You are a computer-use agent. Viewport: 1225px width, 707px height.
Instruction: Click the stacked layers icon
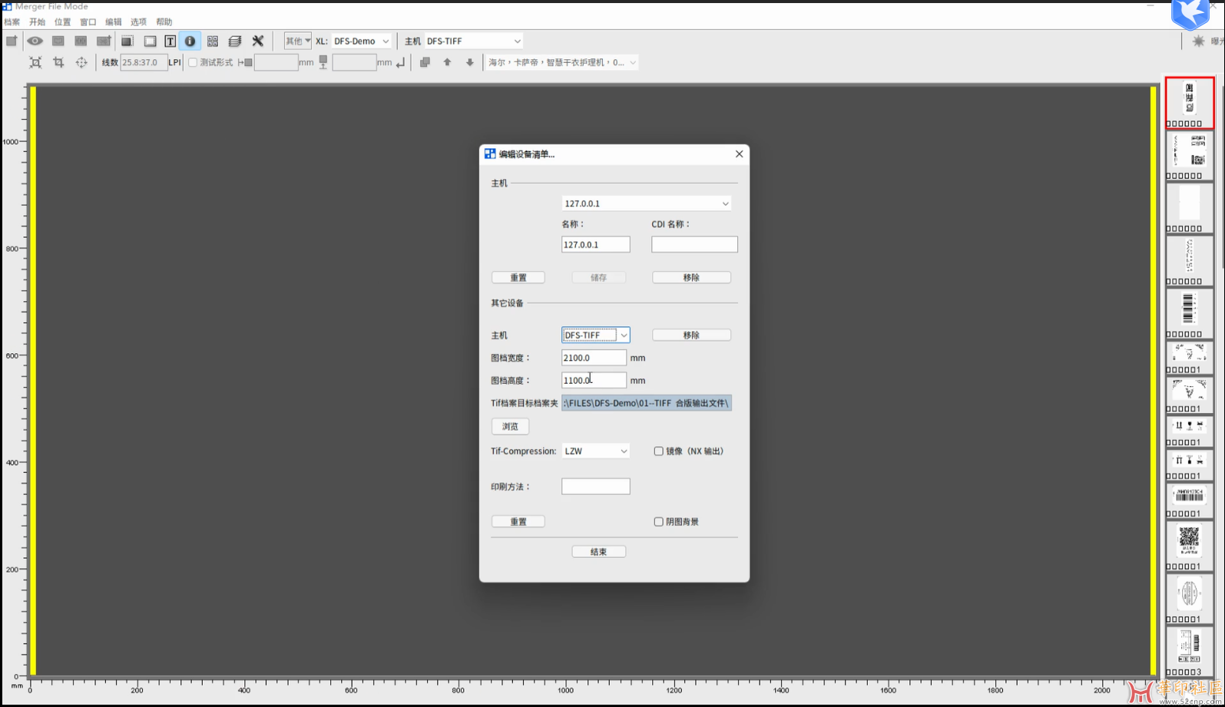pos(235,41)
